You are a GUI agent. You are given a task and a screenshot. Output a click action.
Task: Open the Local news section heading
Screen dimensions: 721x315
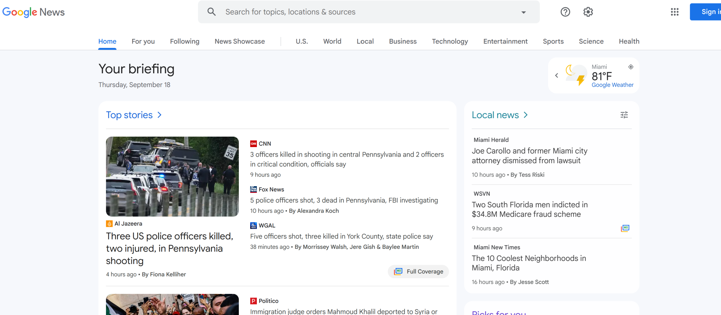click(x=495, y=115)
